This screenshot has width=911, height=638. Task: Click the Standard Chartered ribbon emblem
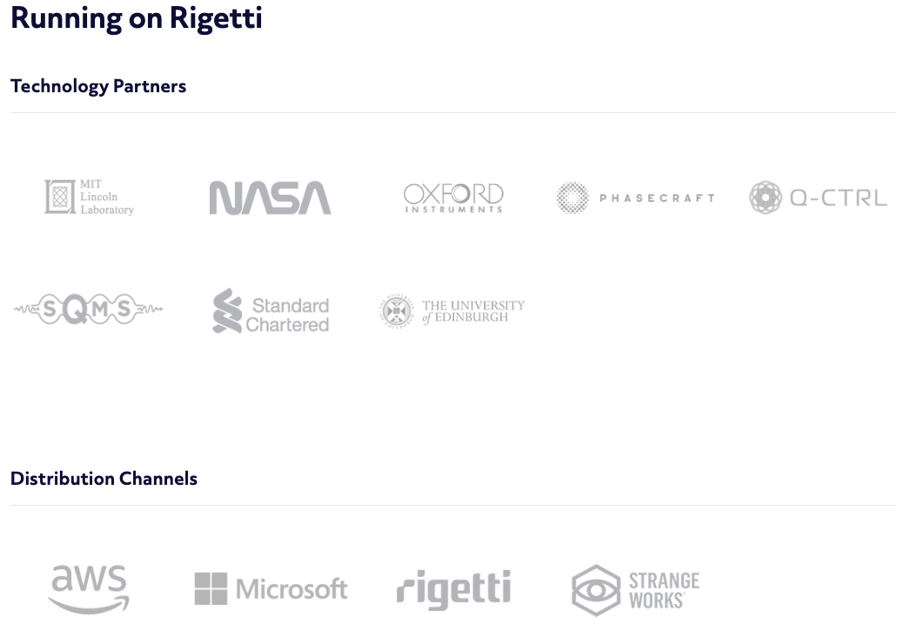[x=227, y=311]
